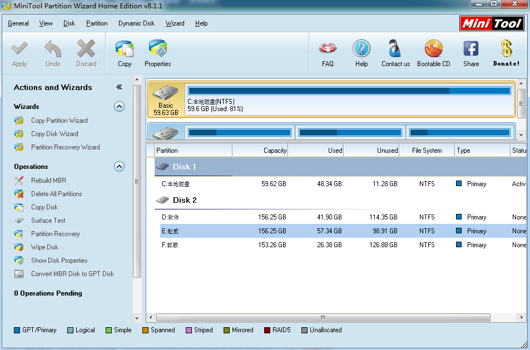
Task: Click the Undo arrow icon
Action: coord(53,48)
